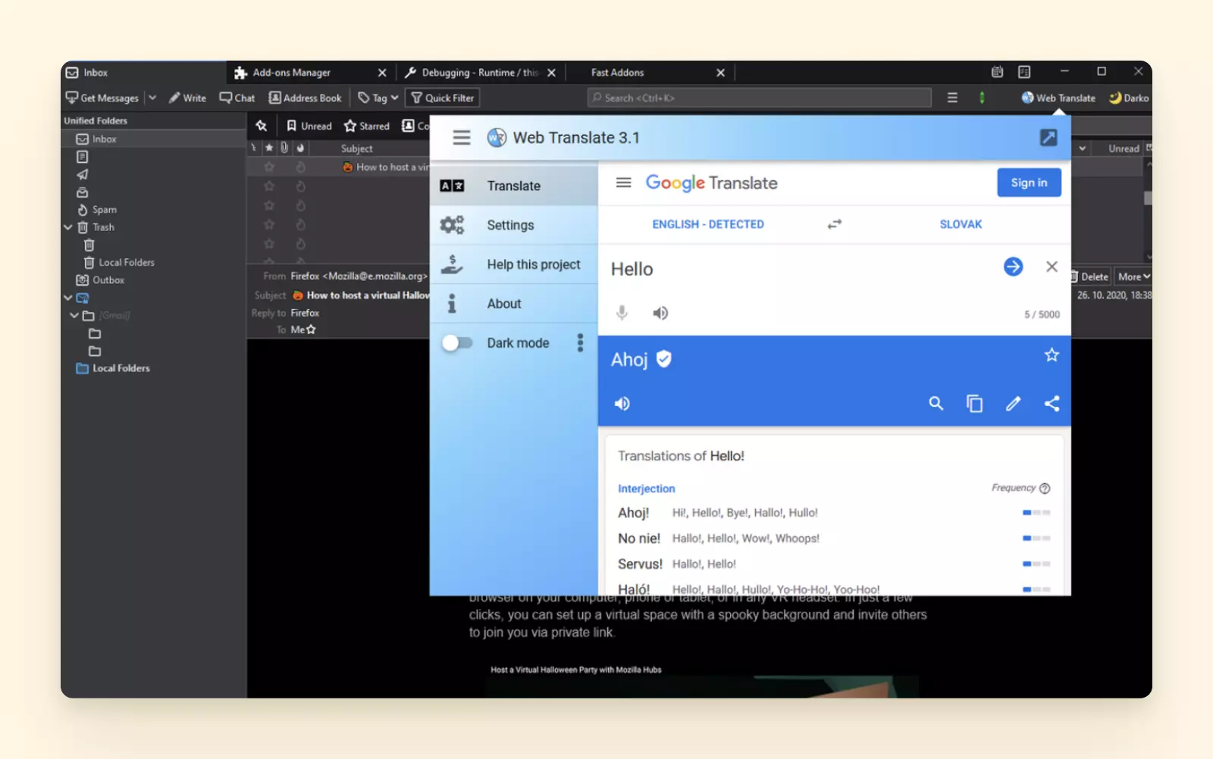
Task: Toggle keep filters pinned icon
Action: pyautogui.click(x=262, y=126)
